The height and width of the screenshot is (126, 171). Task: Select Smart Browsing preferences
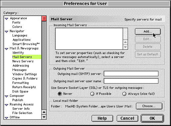tap(26, 44)
